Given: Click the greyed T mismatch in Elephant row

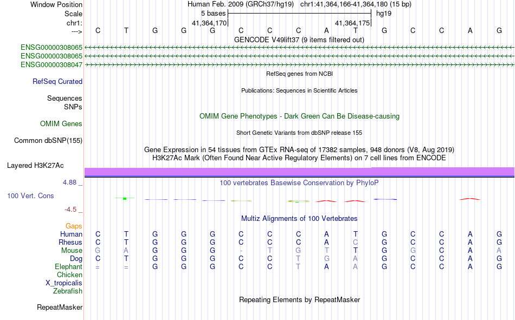Looking at the screenshot, I should point(298,266).
